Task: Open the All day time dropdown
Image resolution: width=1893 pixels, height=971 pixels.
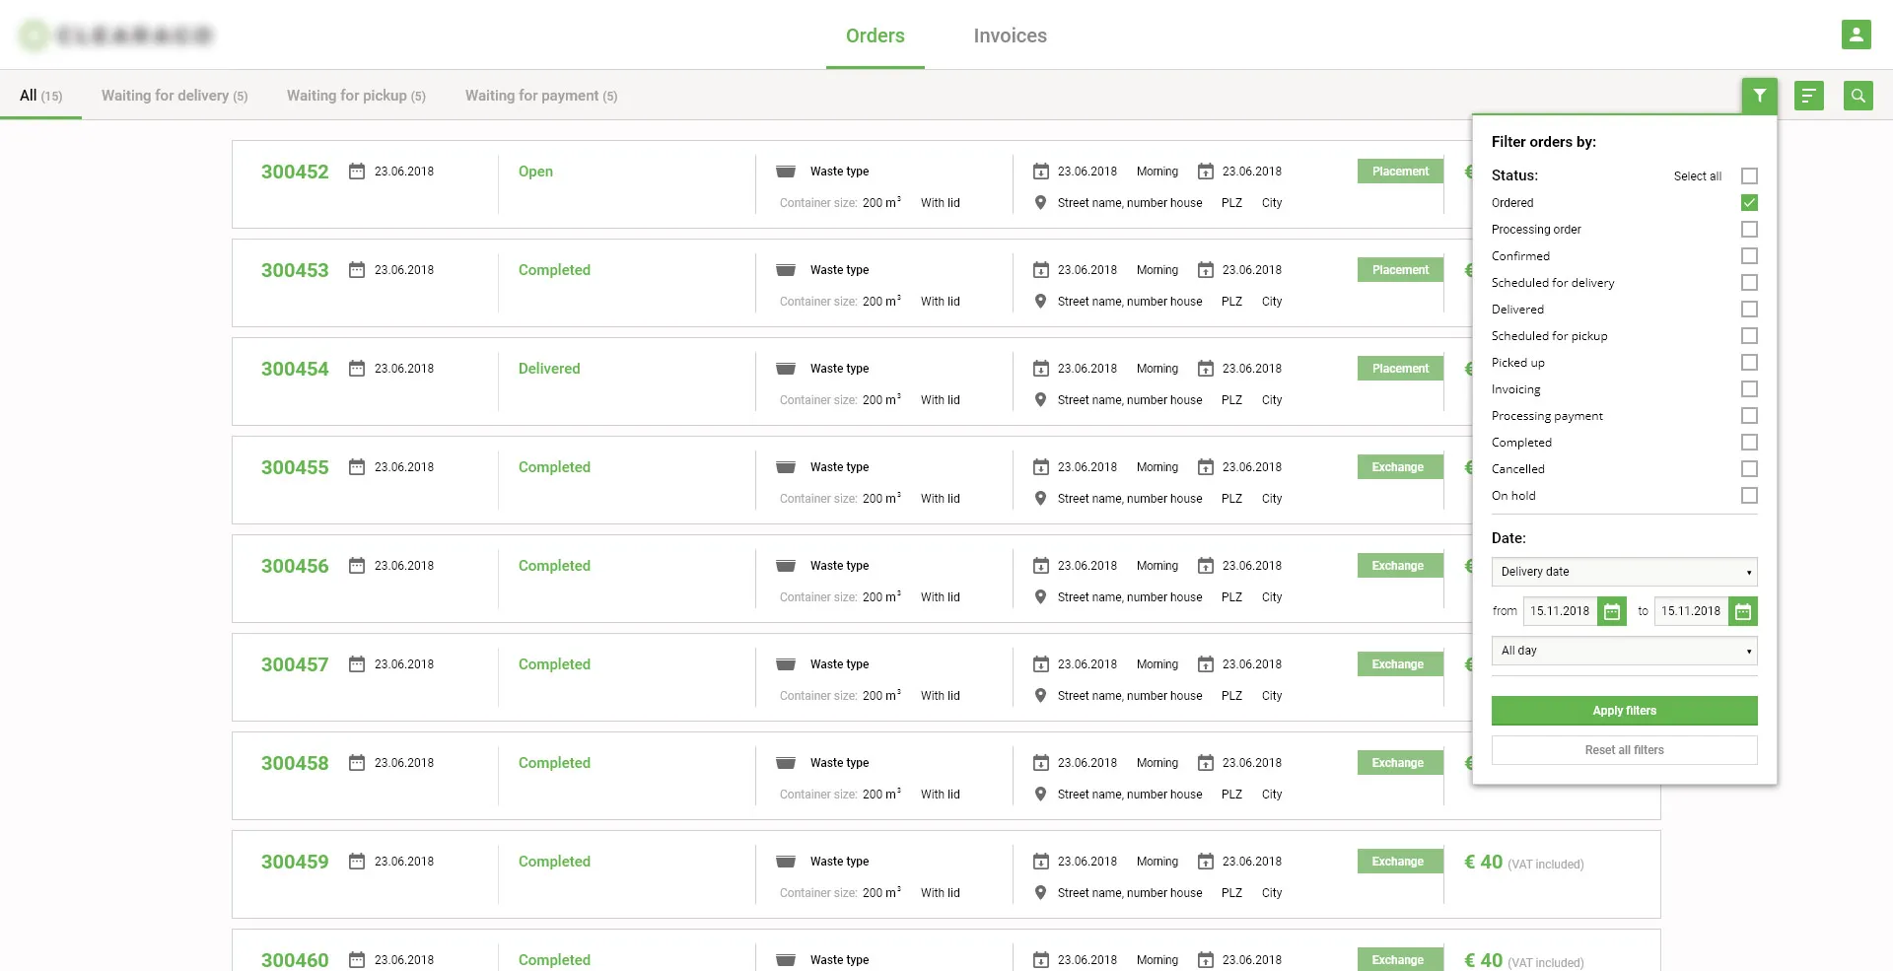Action: (1624, 651)
